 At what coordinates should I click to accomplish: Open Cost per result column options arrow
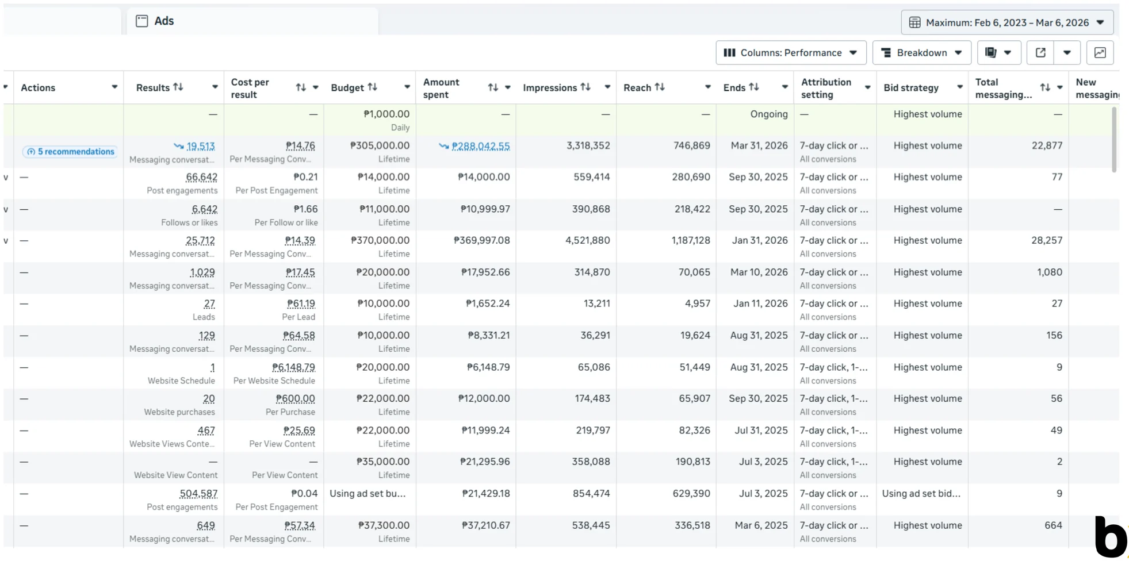315,87
